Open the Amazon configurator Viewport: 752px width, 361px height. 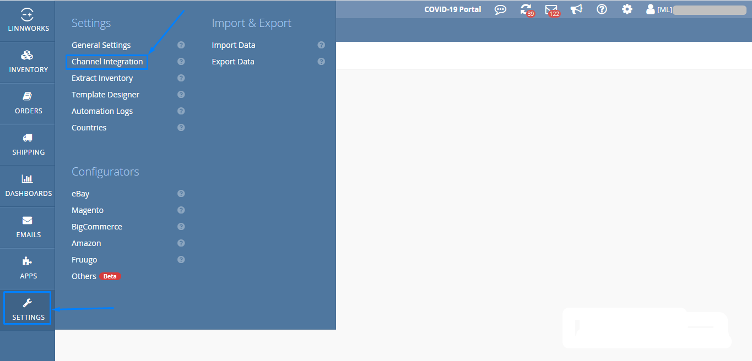pyautogui.click(x=86, y=243)
